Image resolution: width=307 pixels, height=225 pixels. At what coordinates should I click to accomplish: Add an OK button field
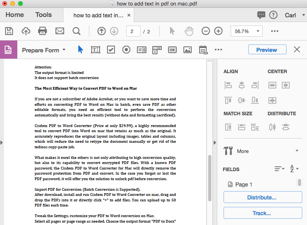point(172,50)
